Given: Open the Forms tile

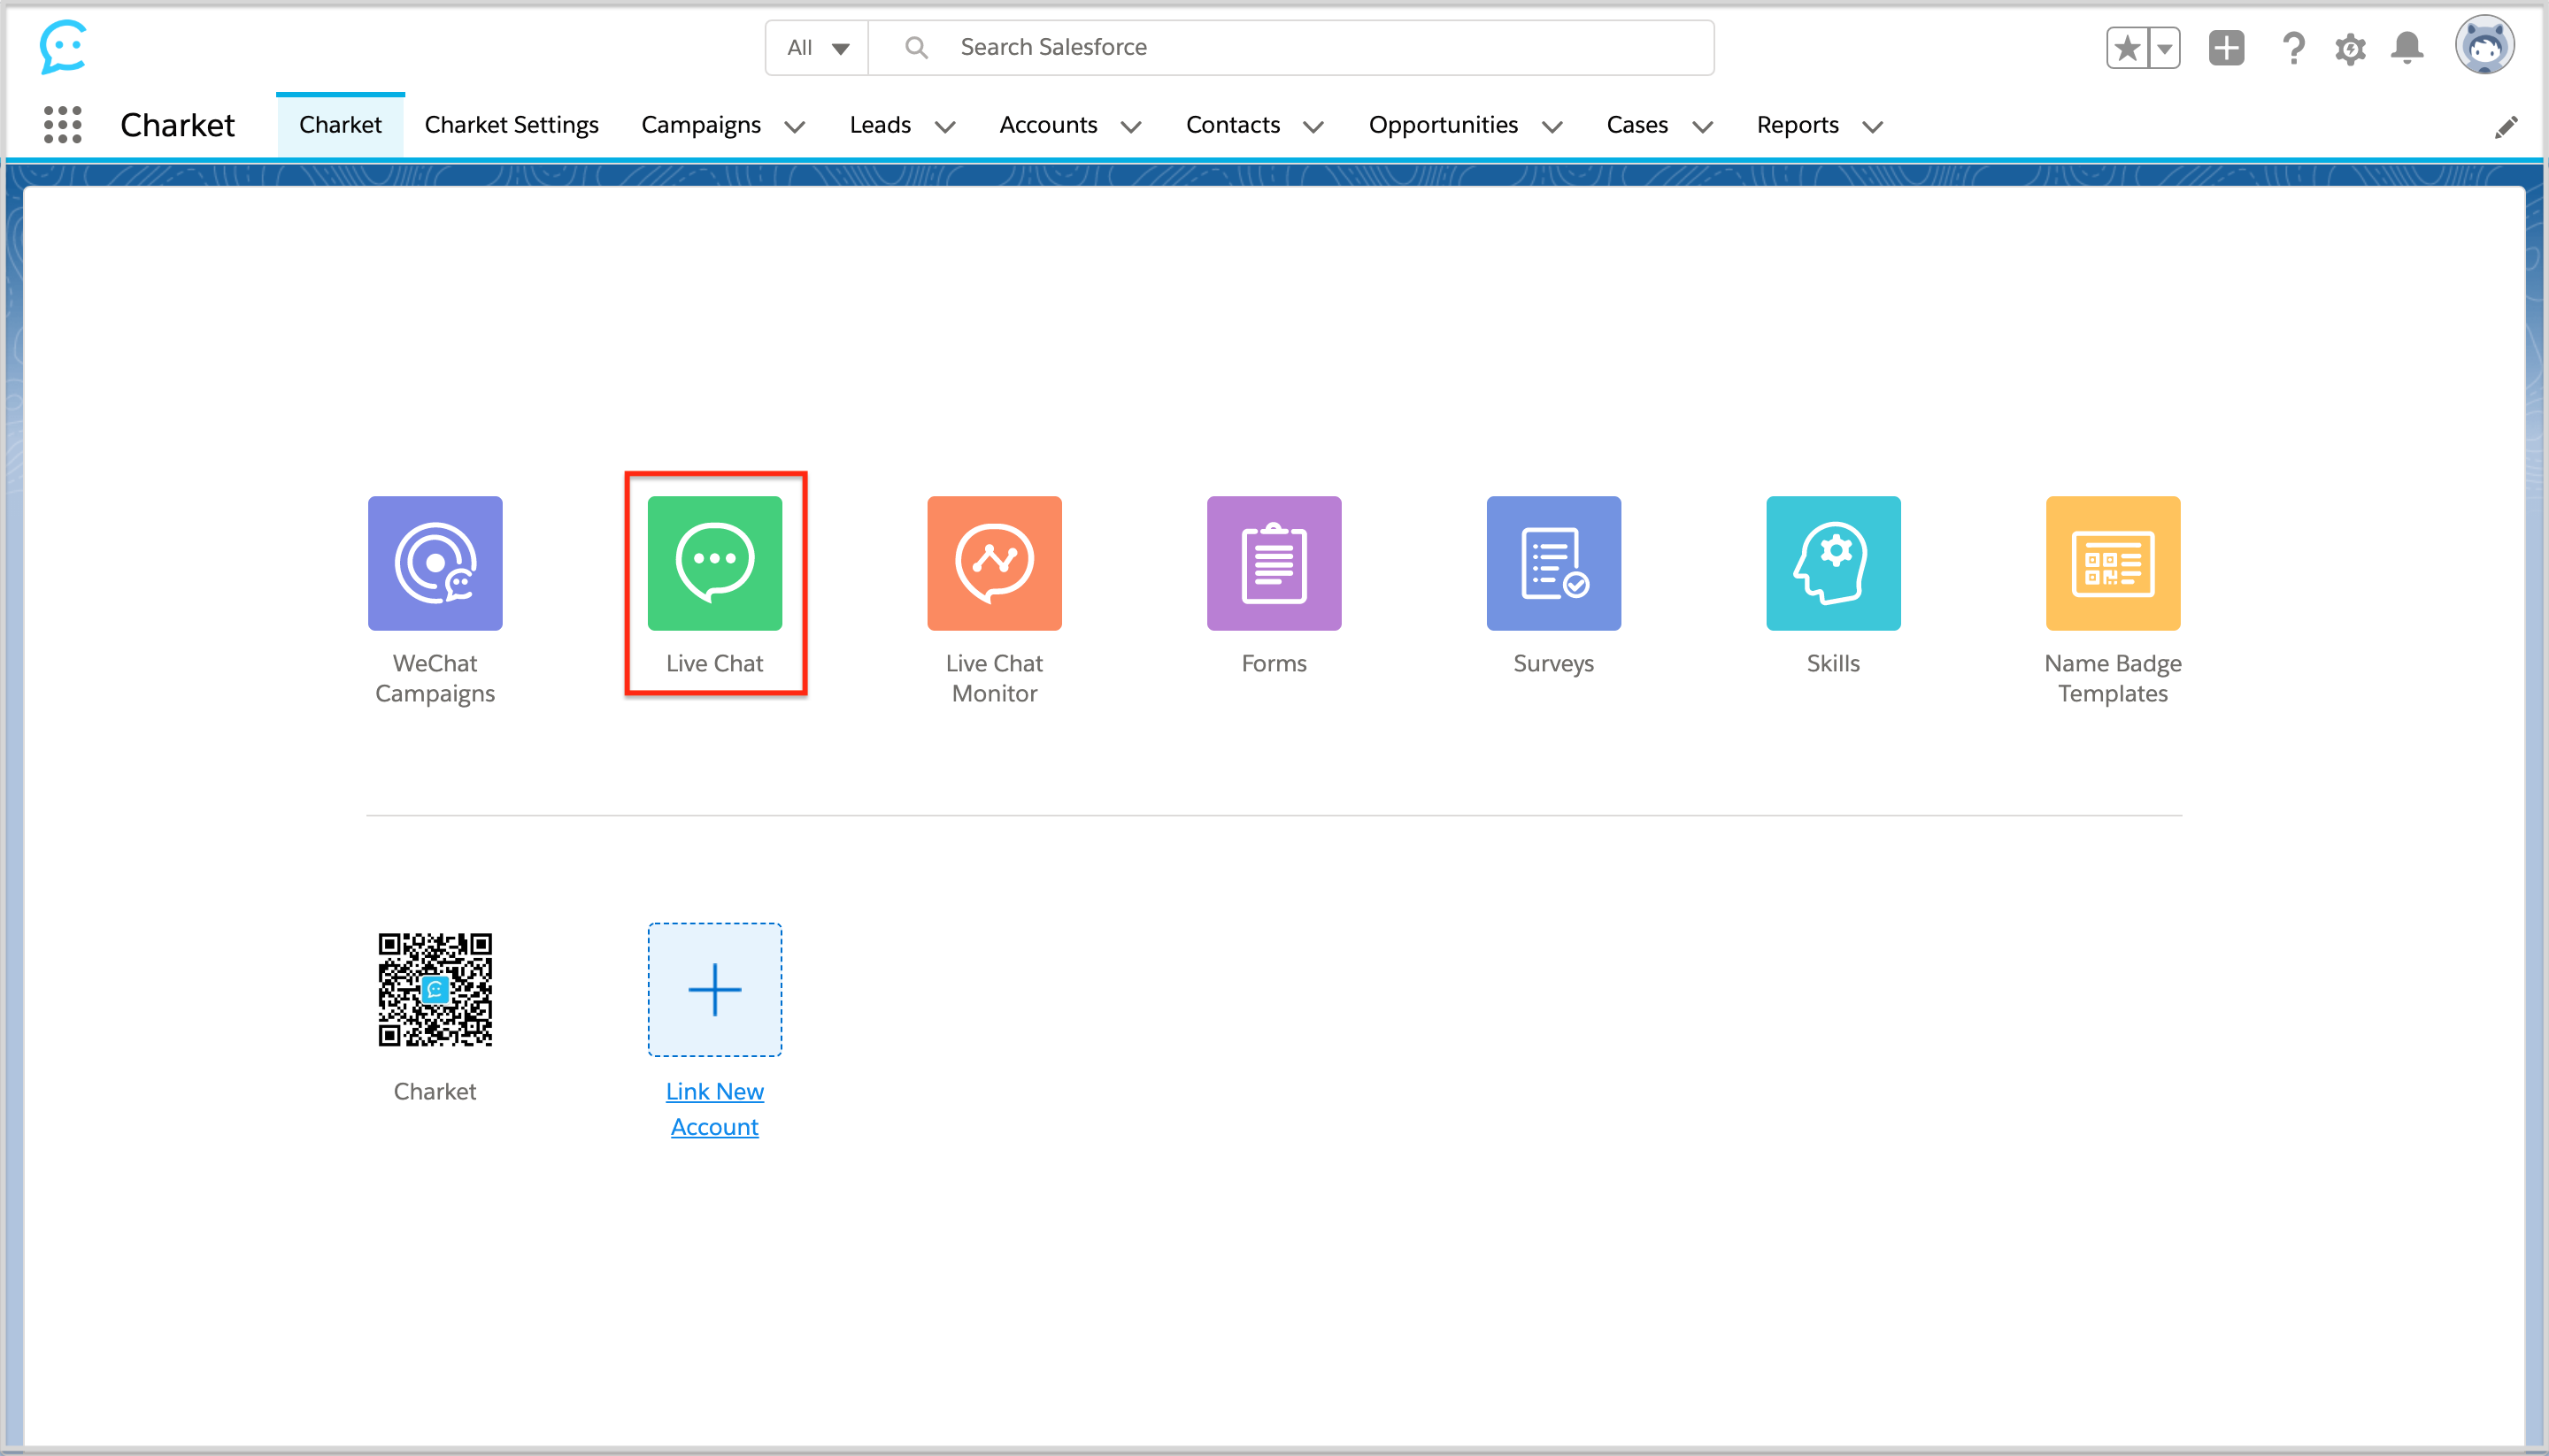Looking at the screenshot, I should click(x=1274, y=563).
